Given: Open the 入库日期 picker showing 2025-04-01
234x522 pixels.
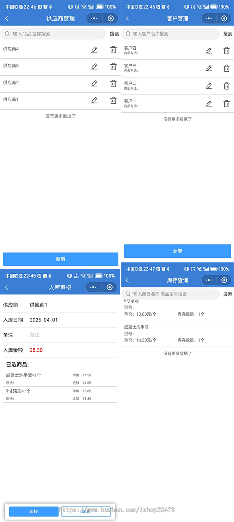Looking at the screenshot, I should [x=60, y=320].
